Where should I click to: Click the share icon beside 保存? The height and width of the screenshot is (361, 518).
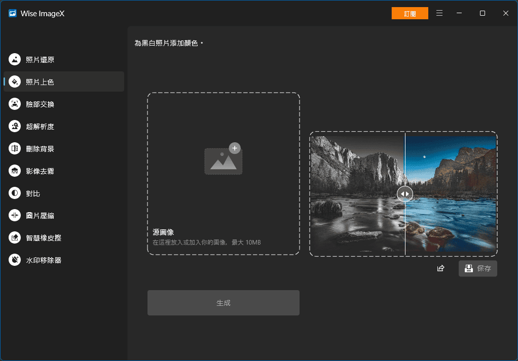[x=440, y=268]
